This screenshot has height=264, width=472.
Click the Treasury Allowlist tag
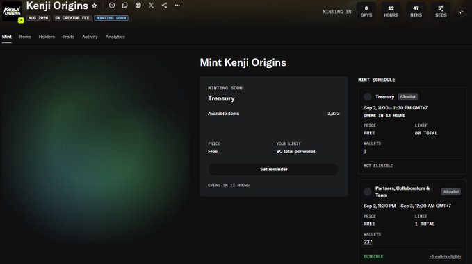[407, 96]
